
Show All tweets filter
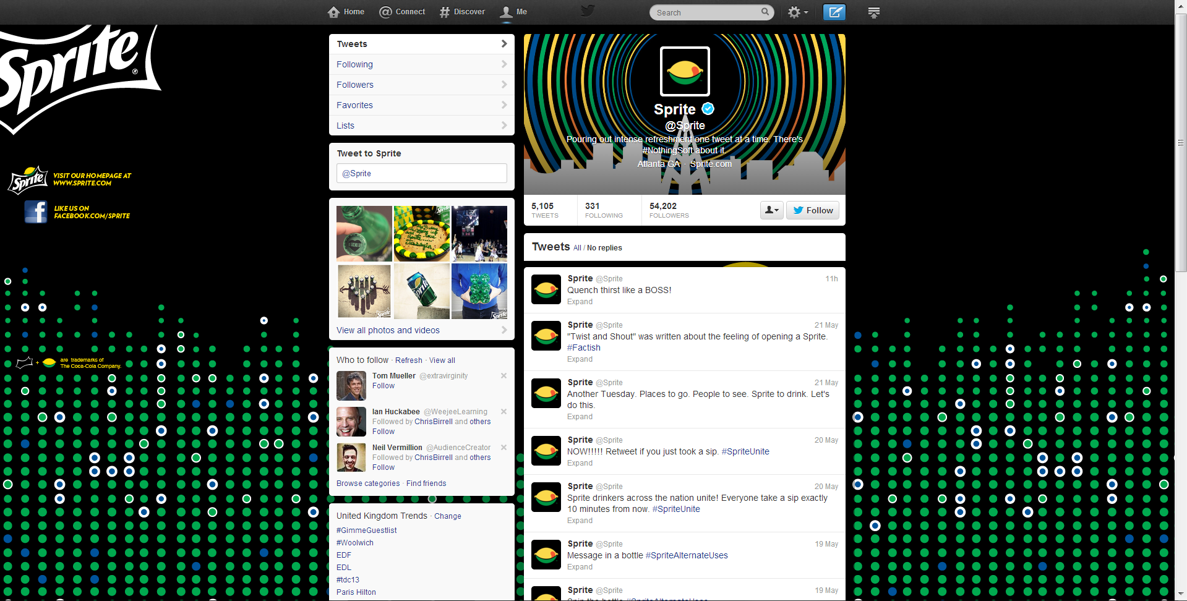577,248
